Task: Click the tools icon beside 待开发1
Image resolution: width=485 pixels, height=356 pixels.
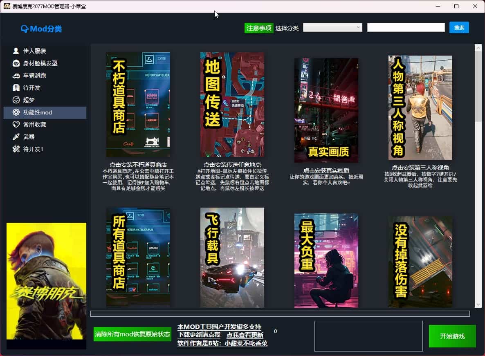Action: tap(16, 149)
